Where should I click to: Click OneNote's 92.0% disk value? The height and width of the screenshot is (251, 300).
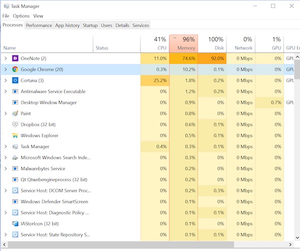coord(212,58)
